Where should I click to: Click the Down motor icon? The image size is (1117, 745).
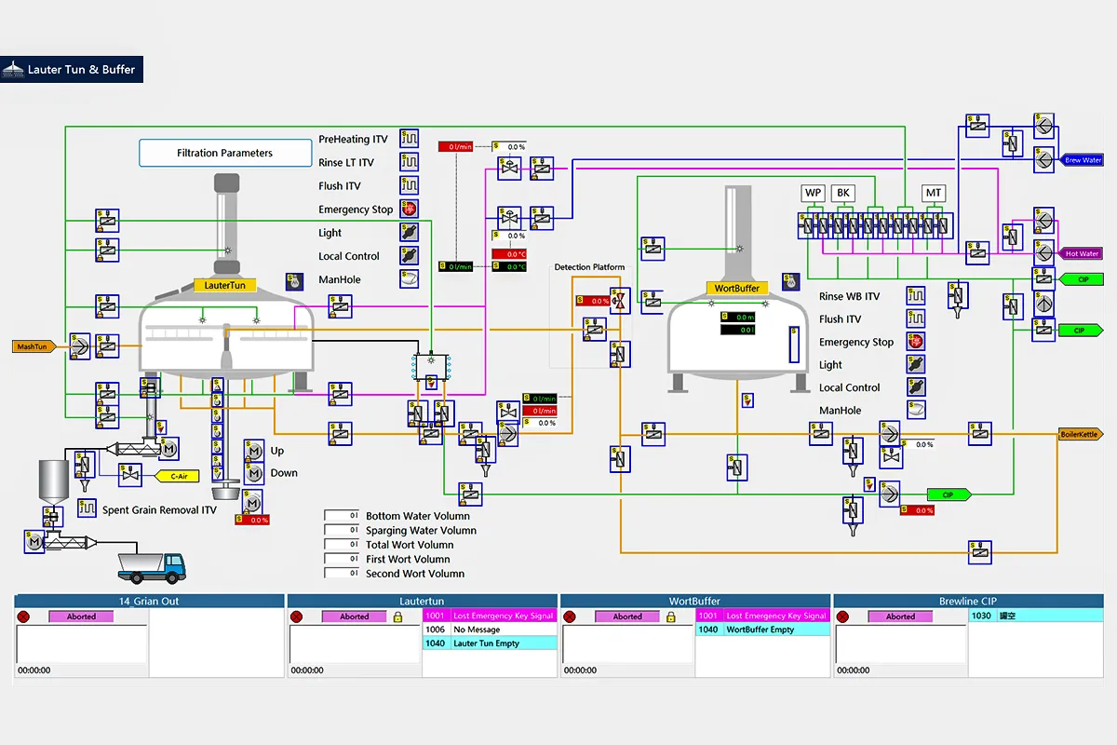[x=253, y=473]
